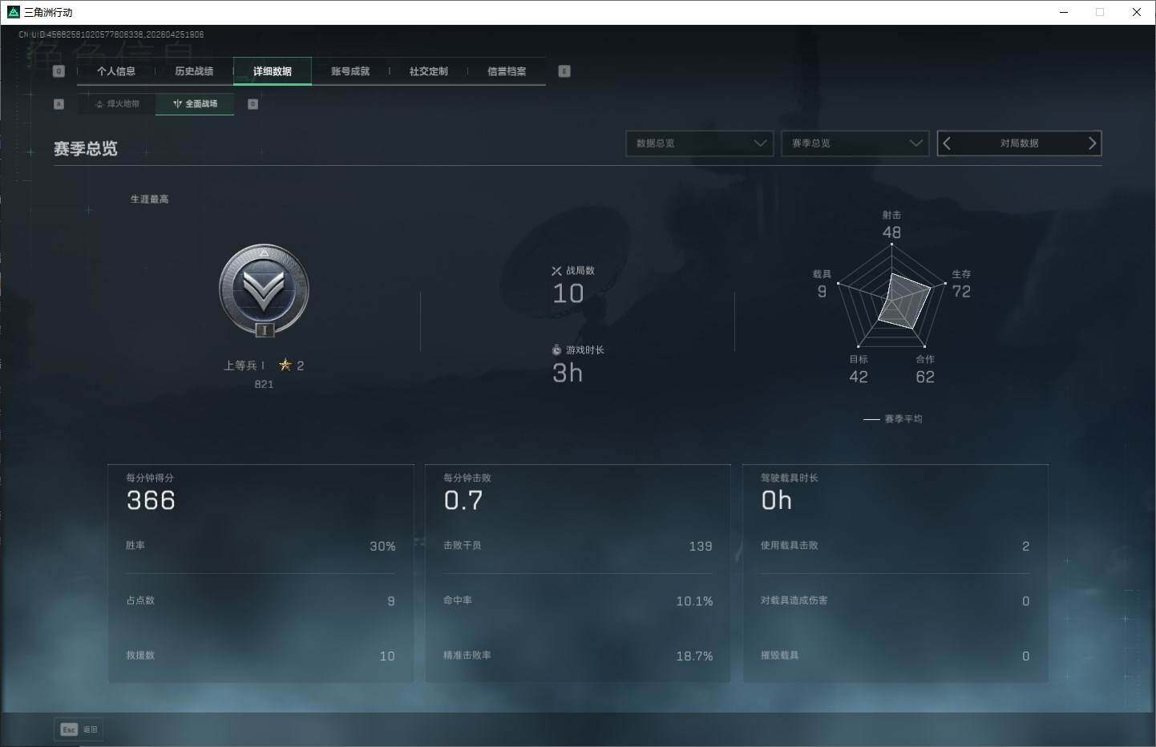Click the 对载具造成伤害 row label
Image resolution: width=1156 pixels, height=747 pixels.
[794, 600]
